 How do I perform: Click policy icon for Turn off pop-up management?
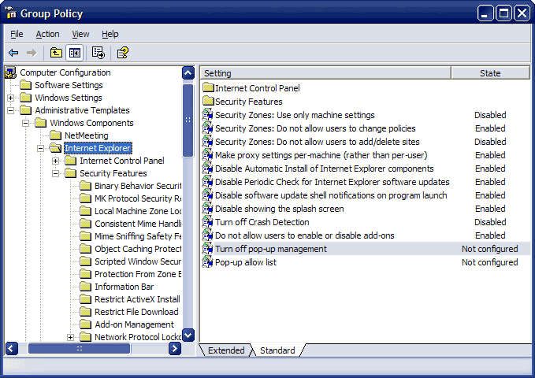click(x=207, y=249)
